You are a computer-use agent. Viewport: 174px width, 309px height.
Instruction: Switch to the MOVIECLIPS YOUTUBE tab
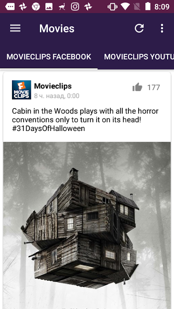point(139,57)
